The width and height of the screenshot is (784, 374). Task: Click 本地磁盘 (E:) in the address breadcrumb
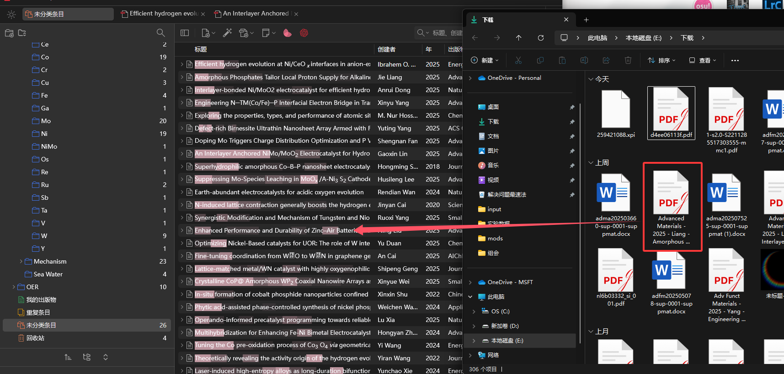(643, 38)
